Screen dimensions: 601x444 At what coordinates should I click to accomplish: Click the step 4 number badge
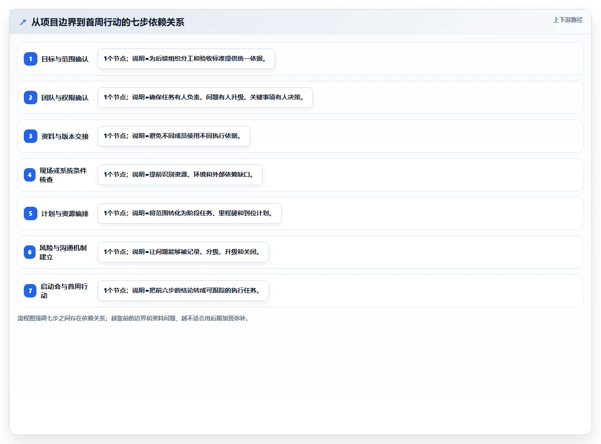pos(30,175)
